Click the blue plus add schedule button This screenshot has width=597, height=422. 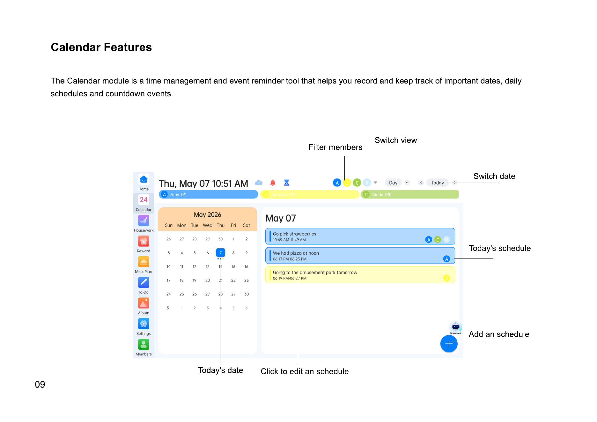(x=449, y=344)
